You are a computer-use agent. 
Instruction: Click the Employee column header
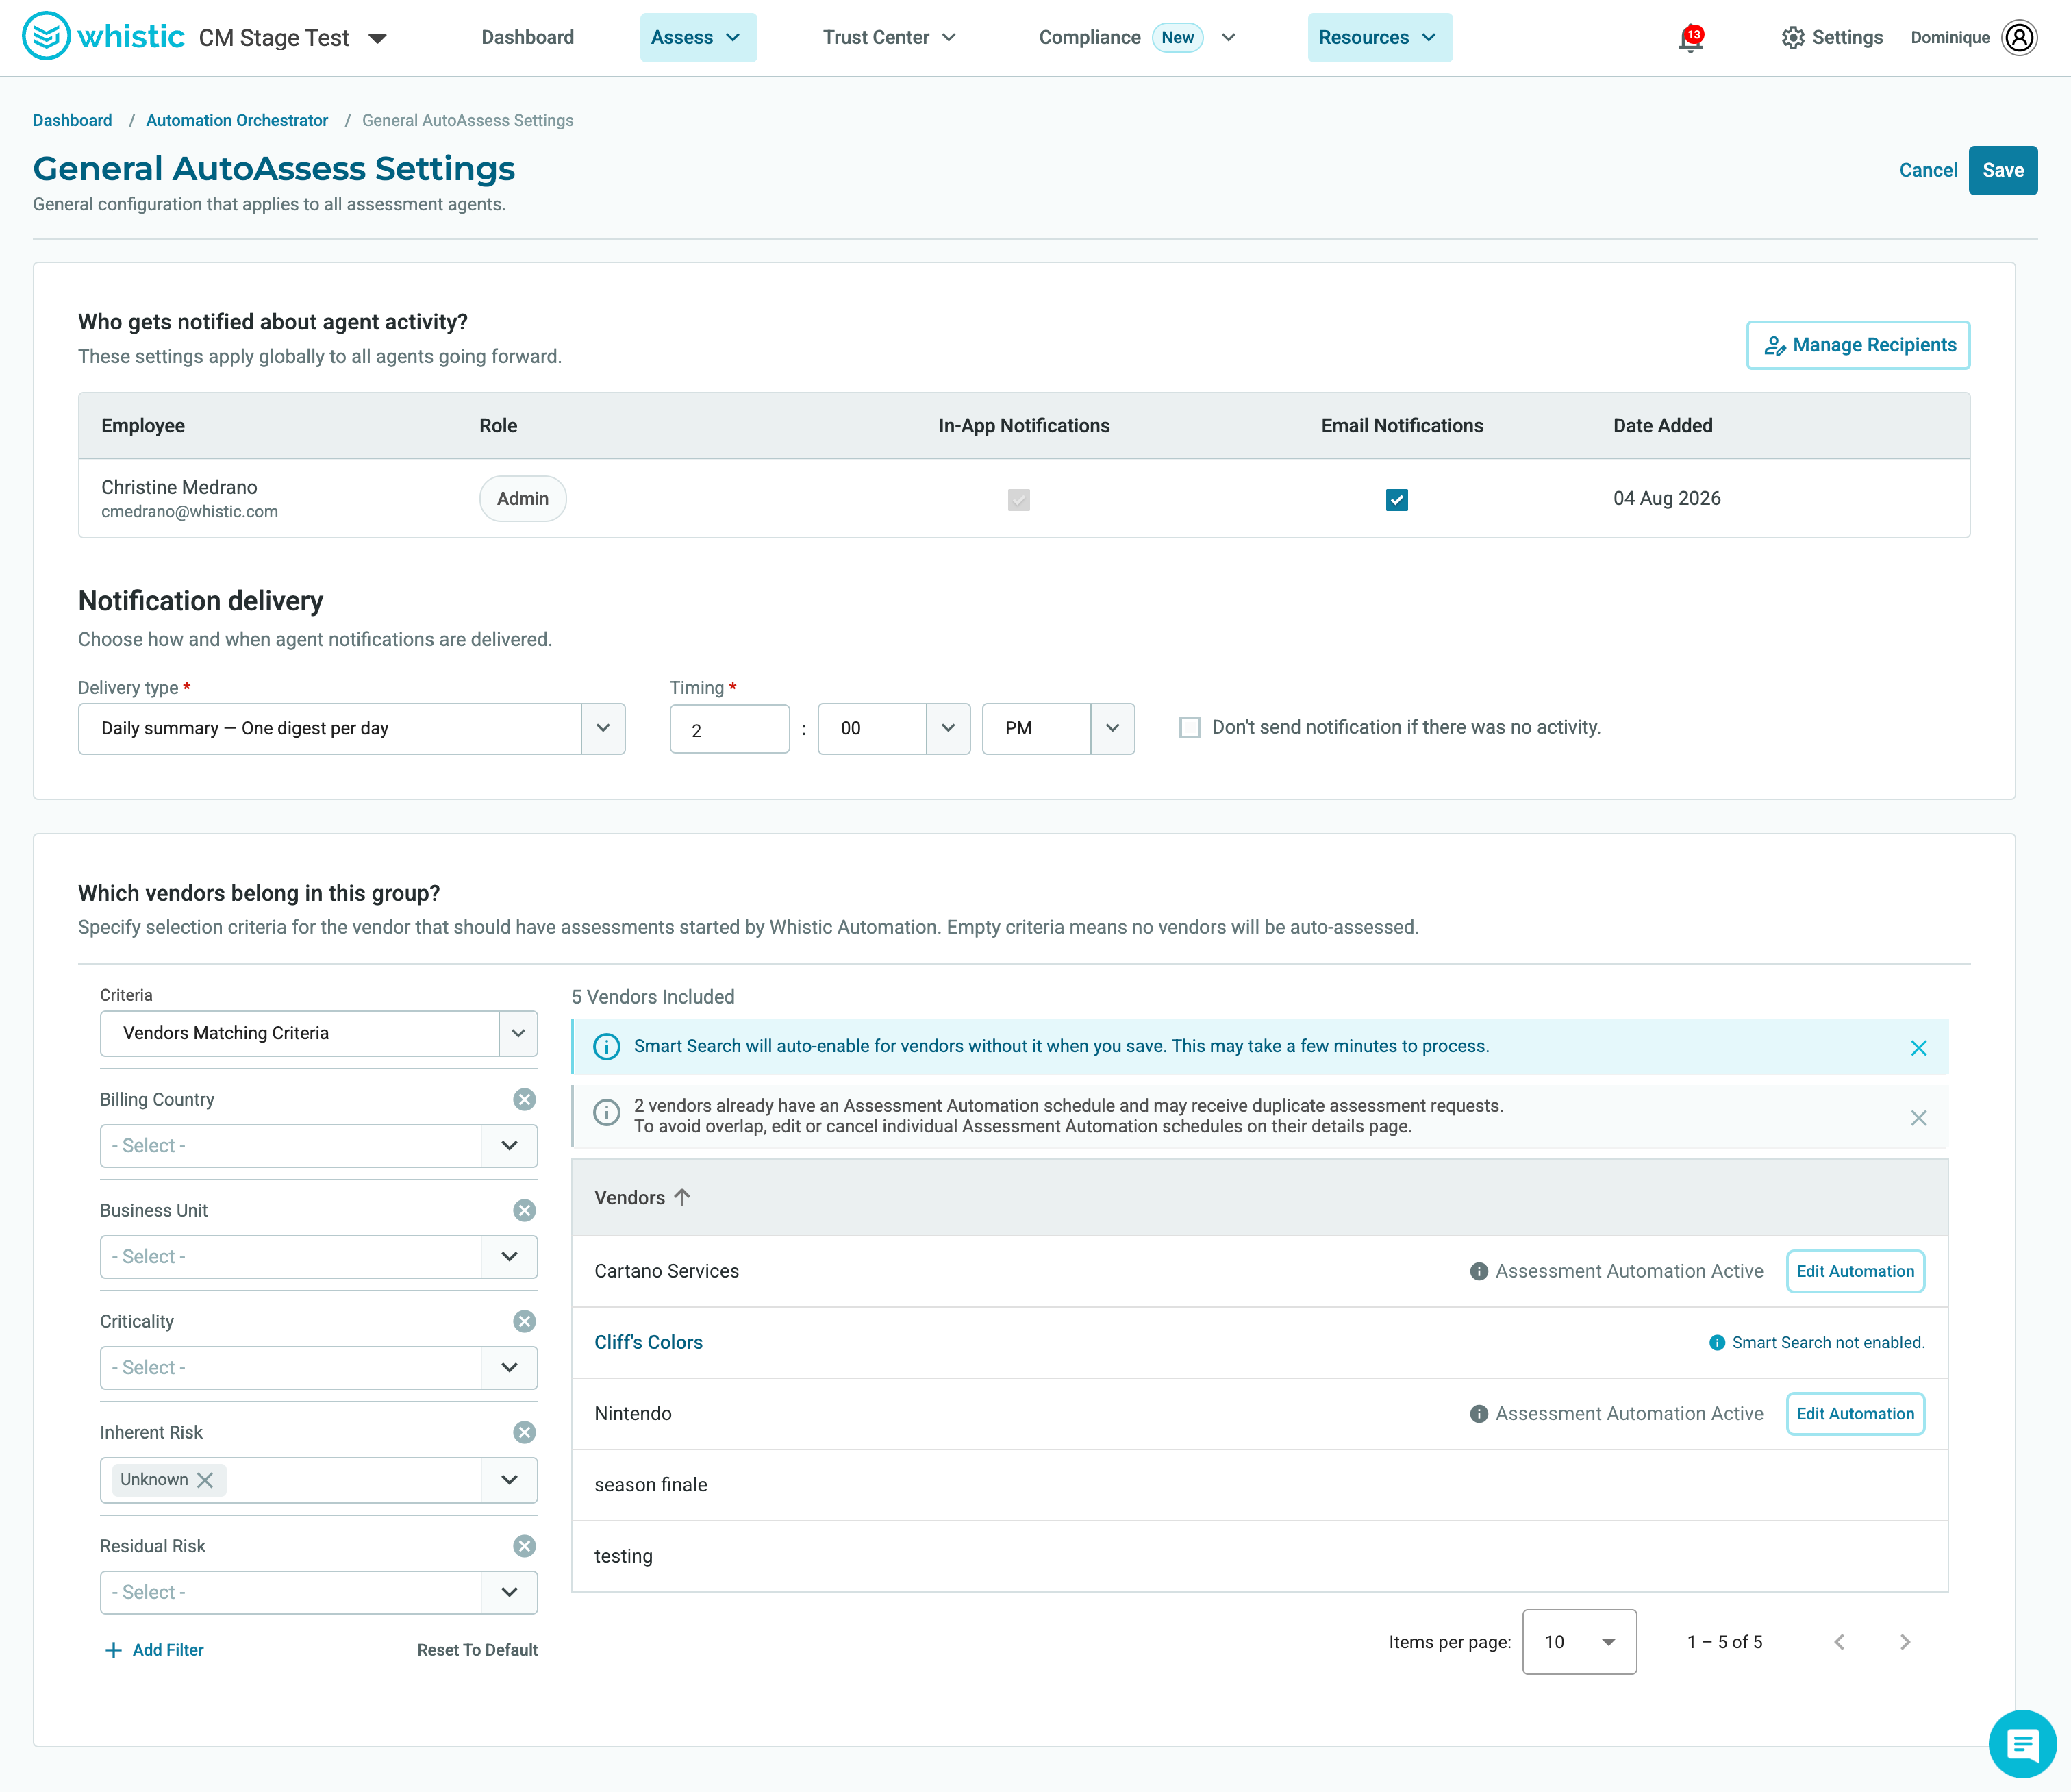point(143,426)
